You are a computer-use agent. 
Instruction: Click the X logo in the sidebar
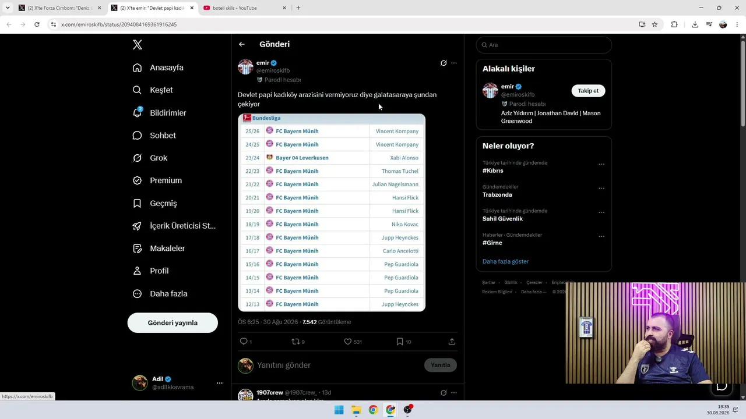click(x=137, y=45)
